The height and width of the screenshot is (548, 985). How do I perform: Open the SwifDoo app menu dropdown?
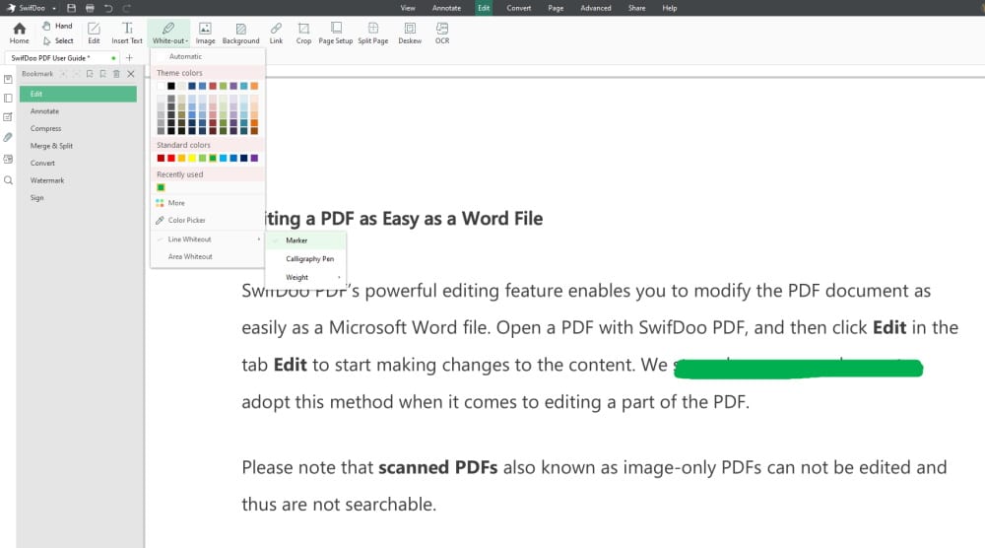pos(54,8)
